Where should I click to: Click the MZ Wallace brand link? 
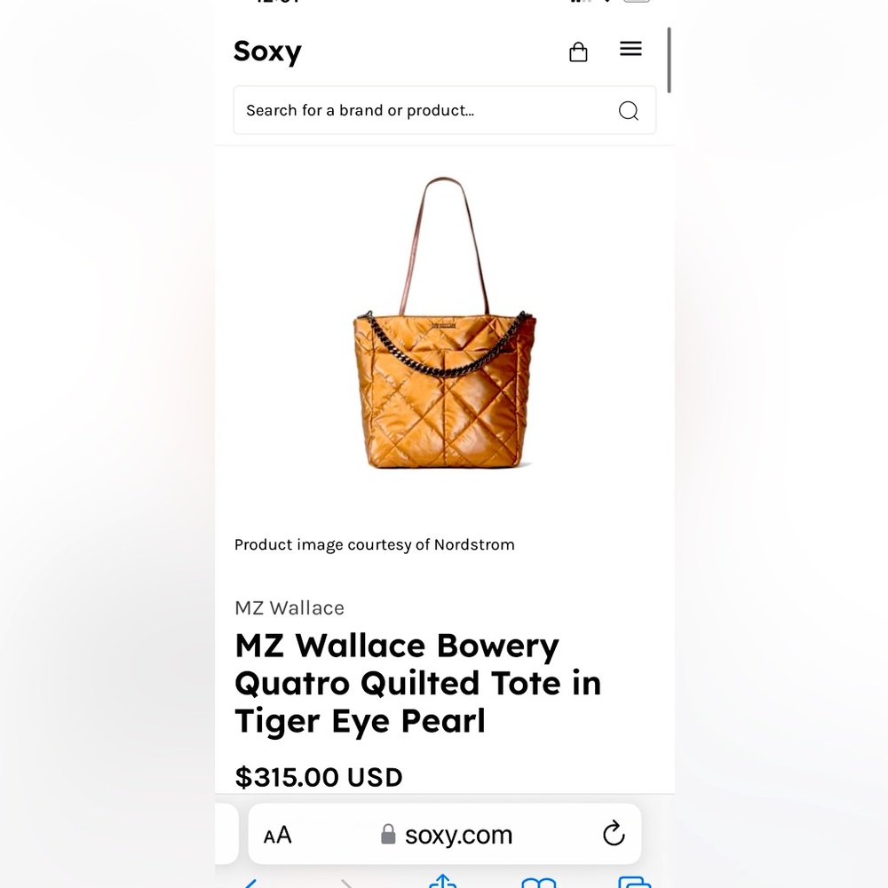click(289, 607)
